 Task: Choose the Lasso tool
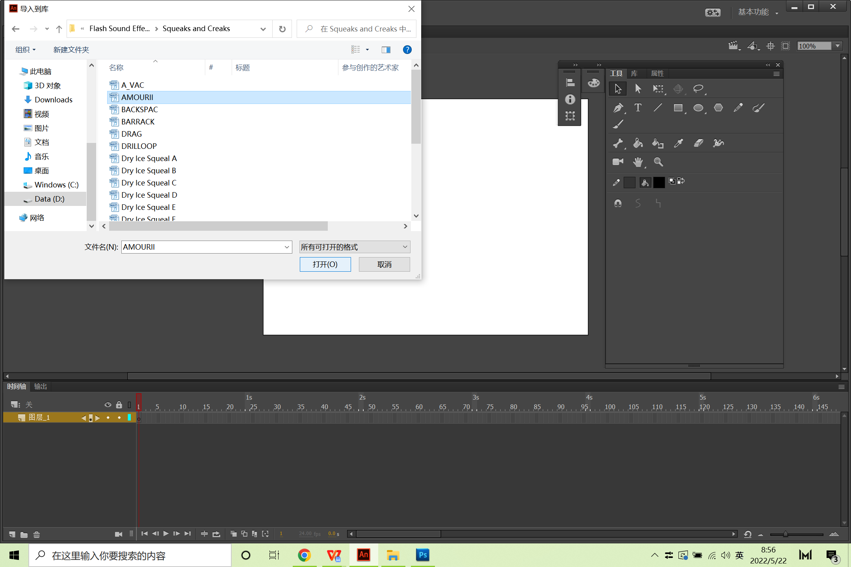698,89
